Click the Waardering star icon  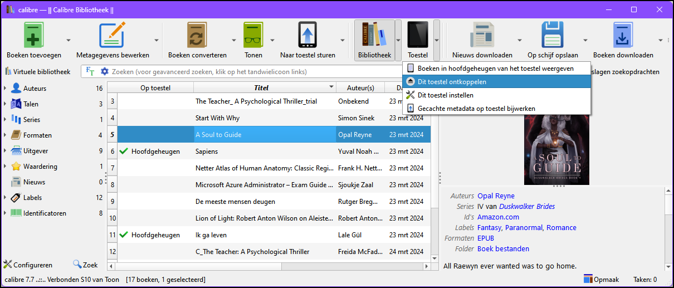click(x=16, y=166)
